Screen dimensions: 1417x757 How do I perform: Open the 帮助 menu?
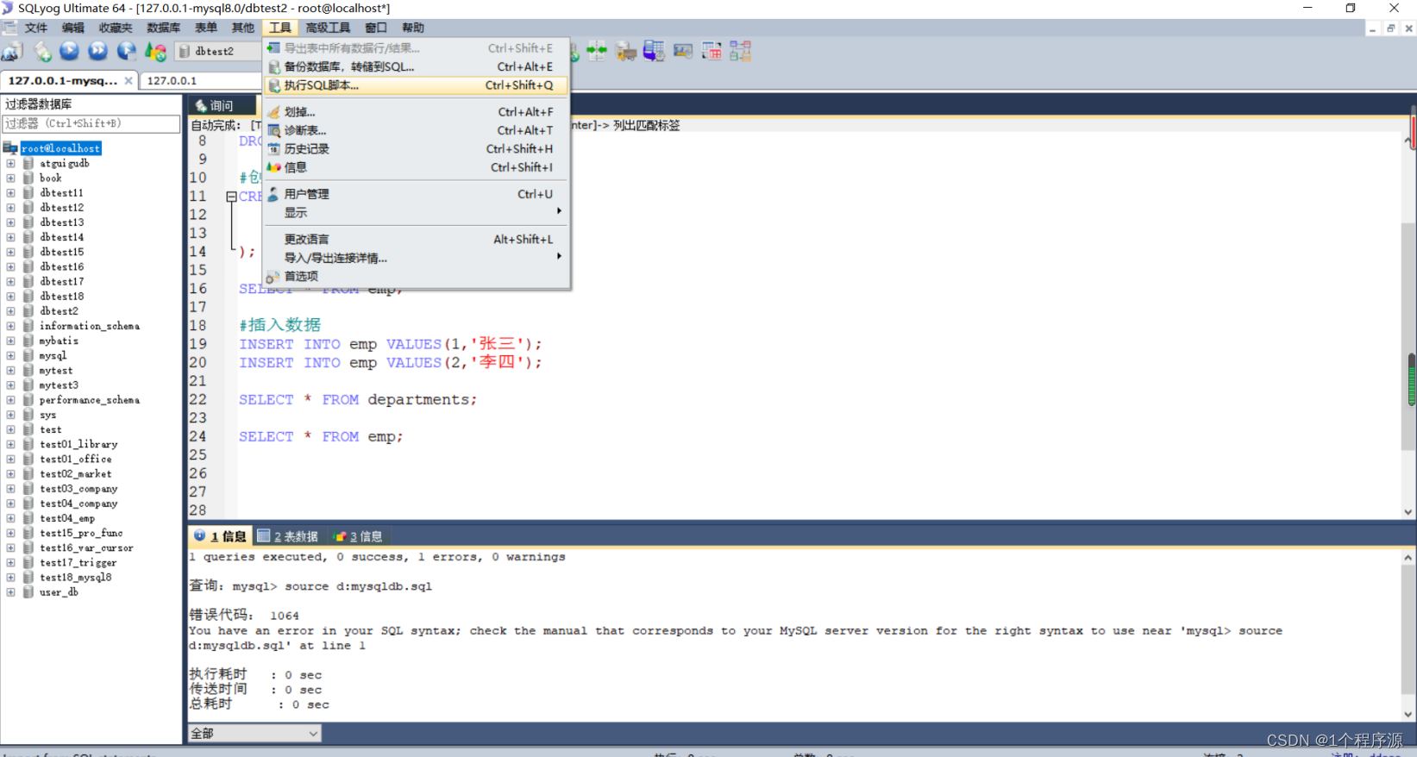pyautogui.click(x=413, y=28)
